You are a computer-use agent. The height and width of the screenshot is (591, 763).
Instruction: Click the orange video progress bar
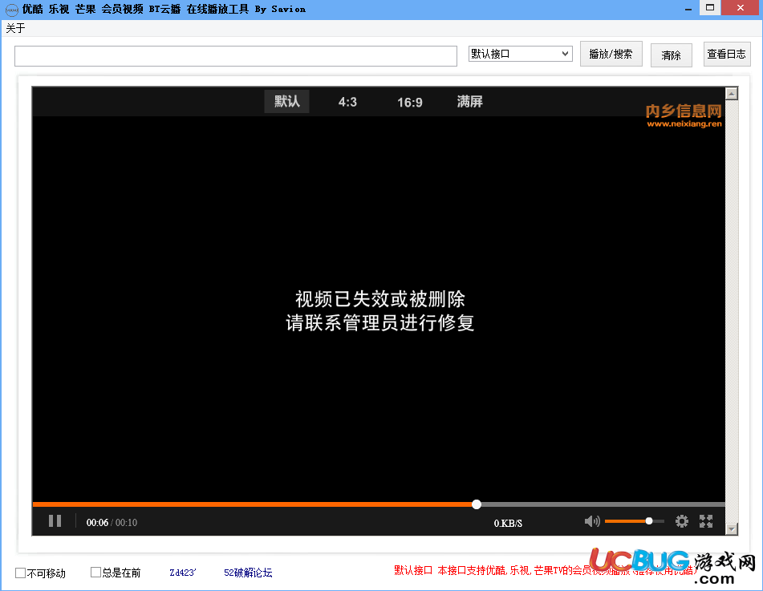tap(253, 504)
